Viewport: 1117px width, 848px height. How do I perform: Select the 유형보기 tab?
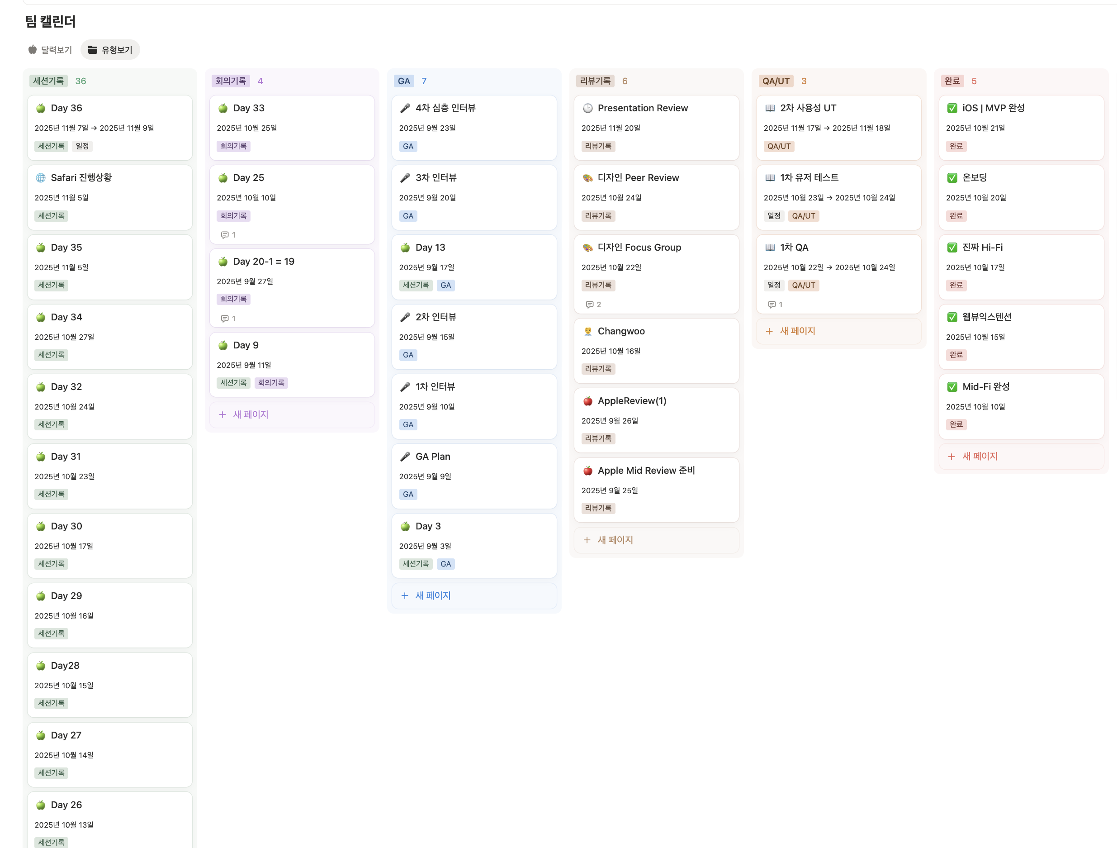[x=110, y=49]
